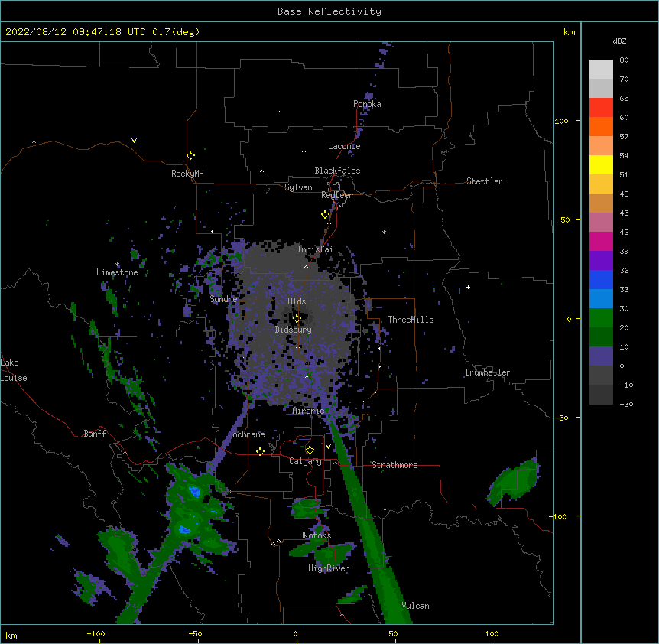
Task: Click the dBZ legend heading
Action: [619, 41]
